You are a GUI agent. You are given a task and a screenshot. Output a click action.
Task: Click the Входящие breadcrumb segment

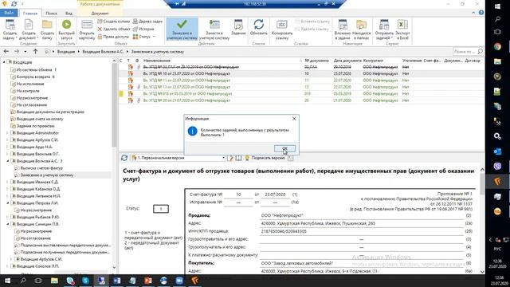pyautogui.click(x=66, y=52)
